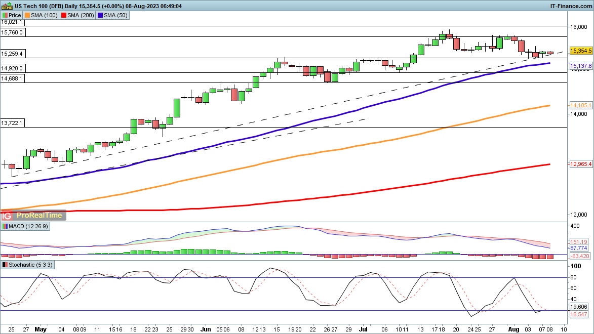The width and height of the screenshot is (594, 334).
Task: Select the SMA (50) legend label
Action: pos(115,15)
